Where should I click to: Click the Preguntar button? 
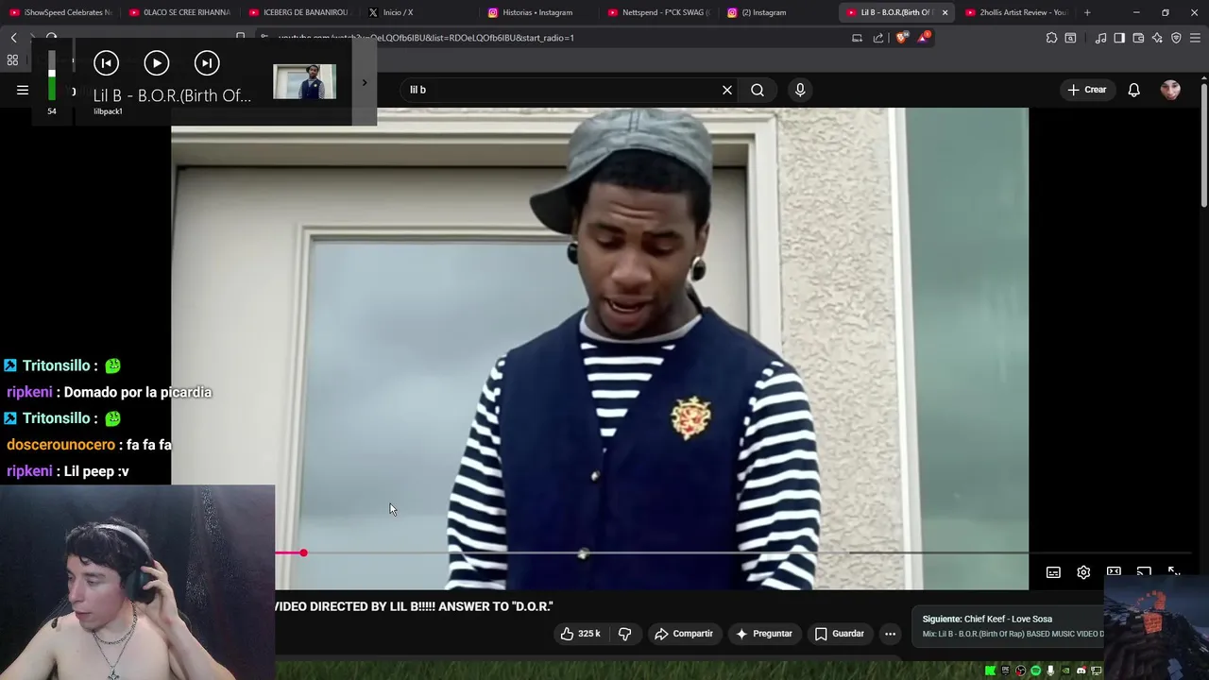(764, 634)
